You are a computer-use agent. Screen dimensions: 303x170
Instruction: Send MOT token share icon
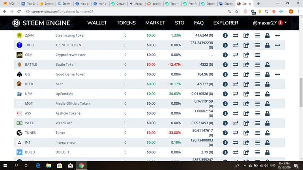coord(246,104)
